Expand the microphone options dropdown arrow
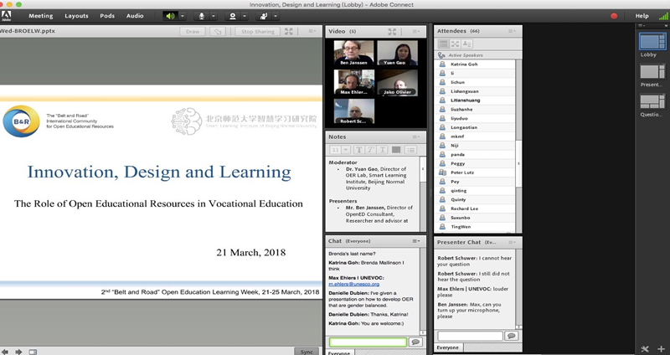 coord(214,15)
